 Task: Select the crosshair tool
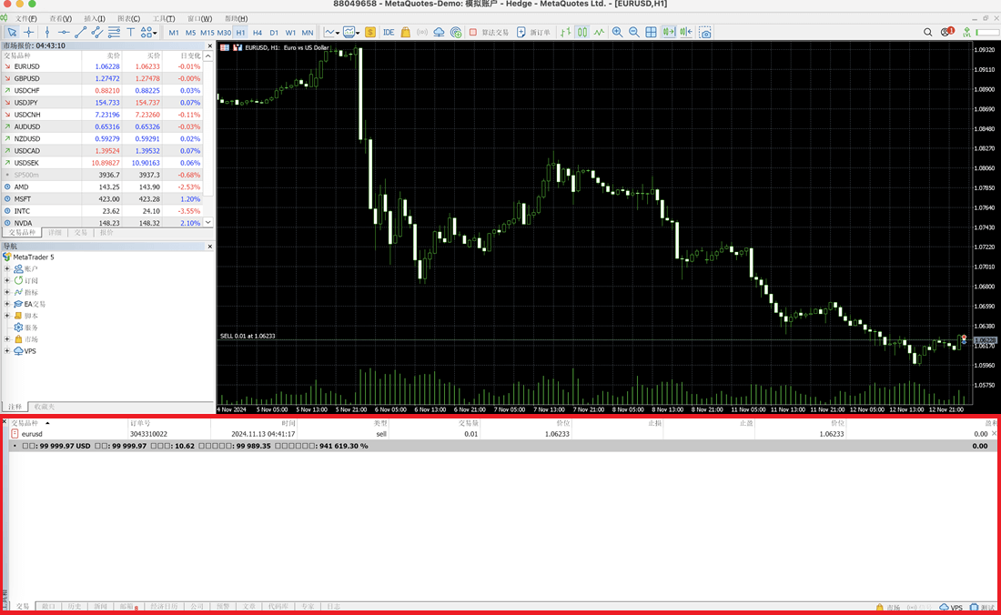(29, 33)
